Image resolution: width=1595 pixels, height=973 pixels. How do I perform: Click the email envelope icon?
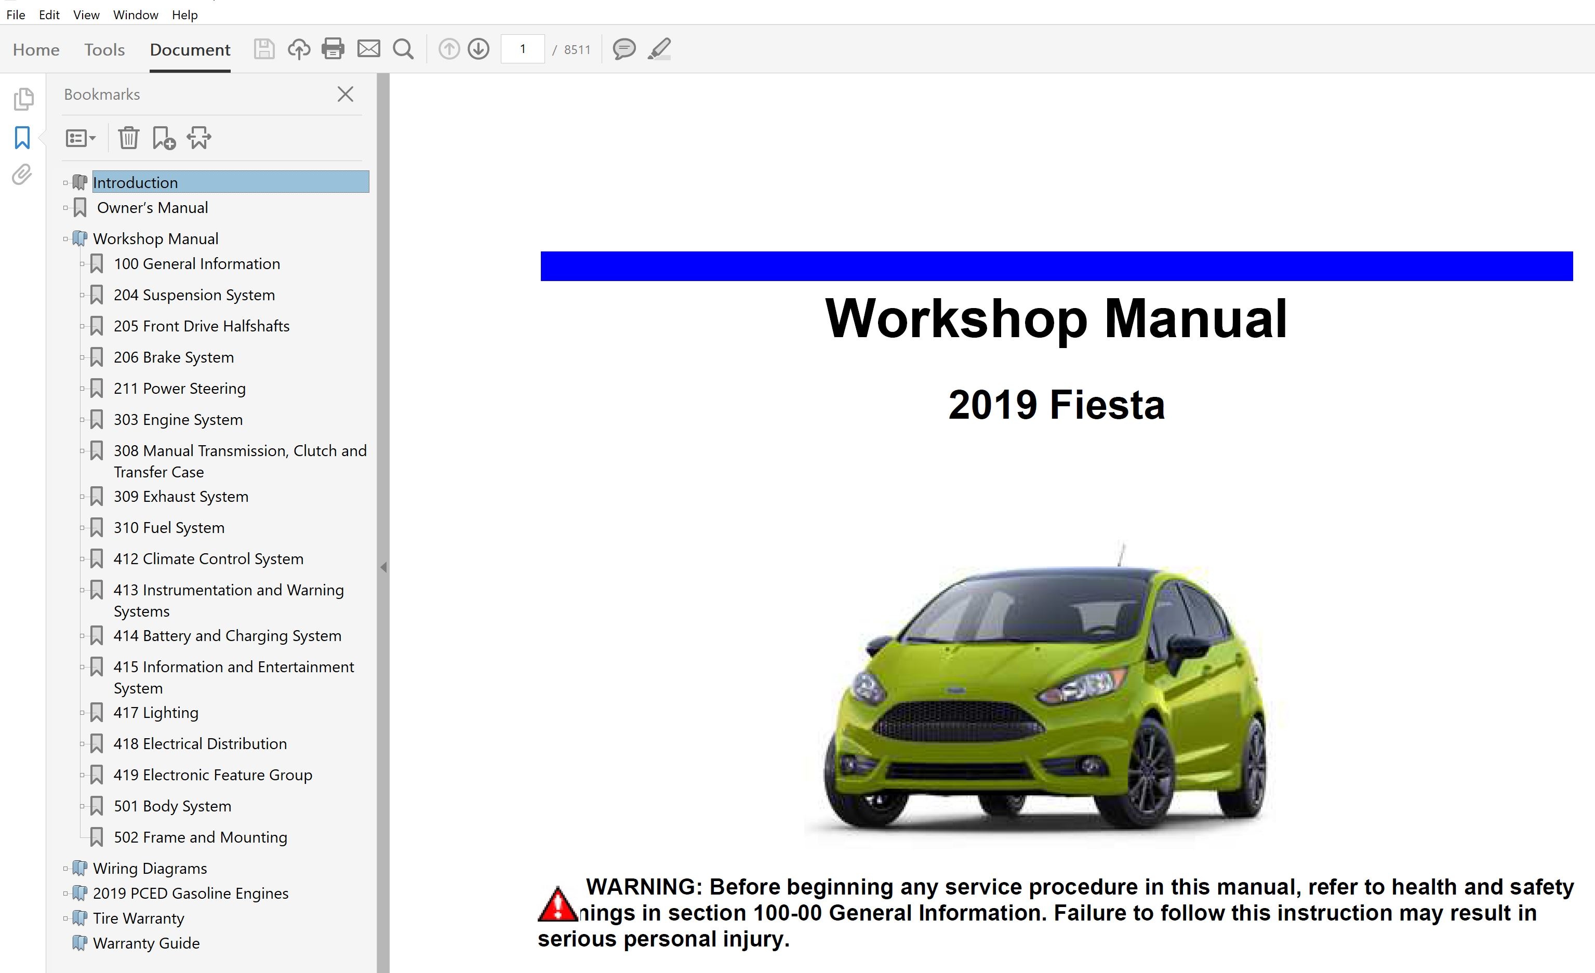pos(368,49)
